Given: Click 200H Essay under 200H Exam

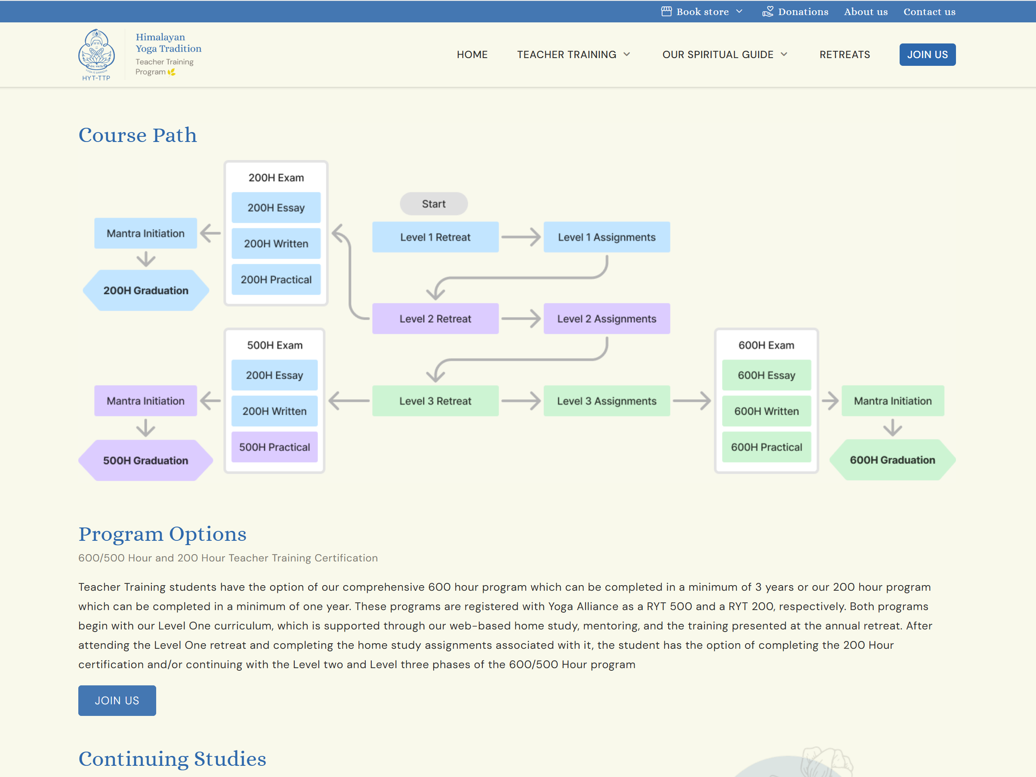Looking at the screenshot, I should point(276,207).
